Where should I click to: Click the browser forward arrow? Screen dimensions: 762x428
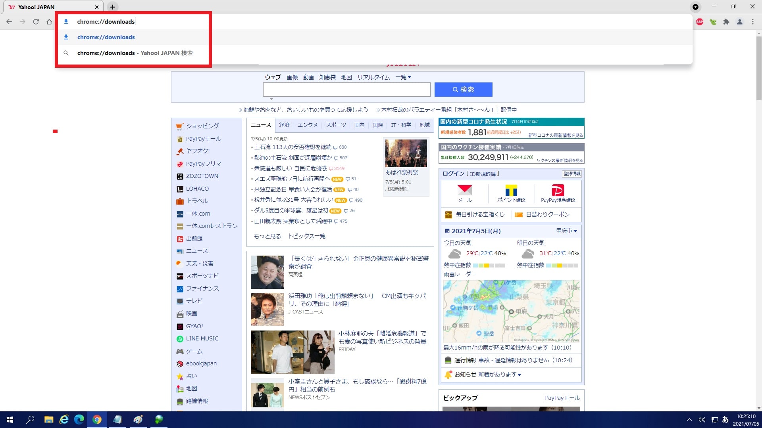[23, 22]
